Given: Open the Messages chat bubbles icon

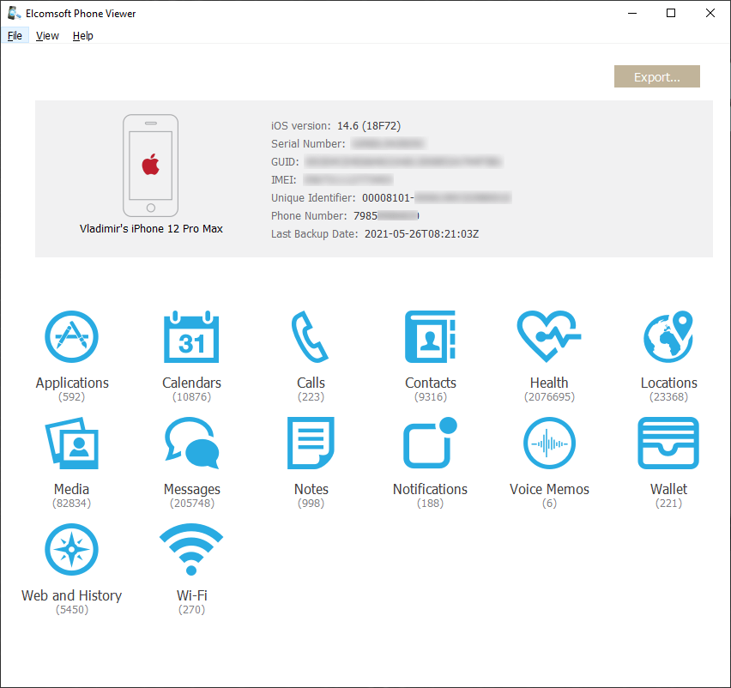Looking at the screenshot, I should (x=191, y=443).
